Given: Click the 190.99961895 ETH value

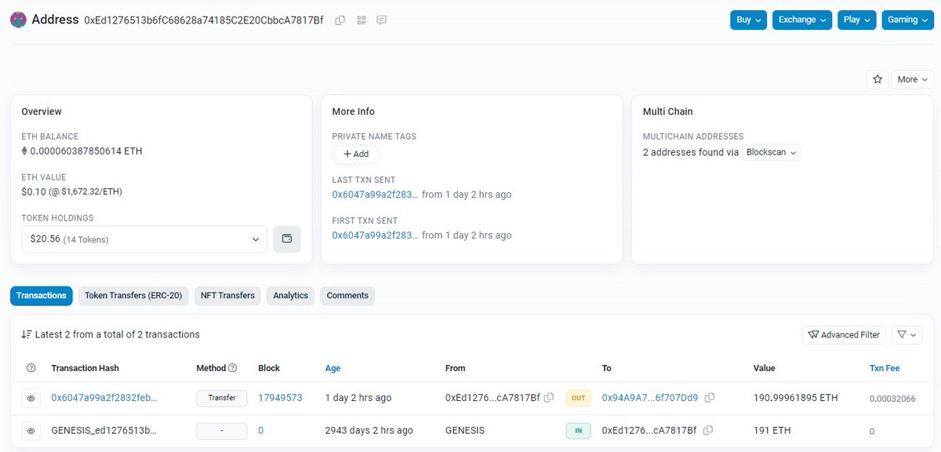Looking at the screenshot, I should pyautogui.click(x=796, y=398).
